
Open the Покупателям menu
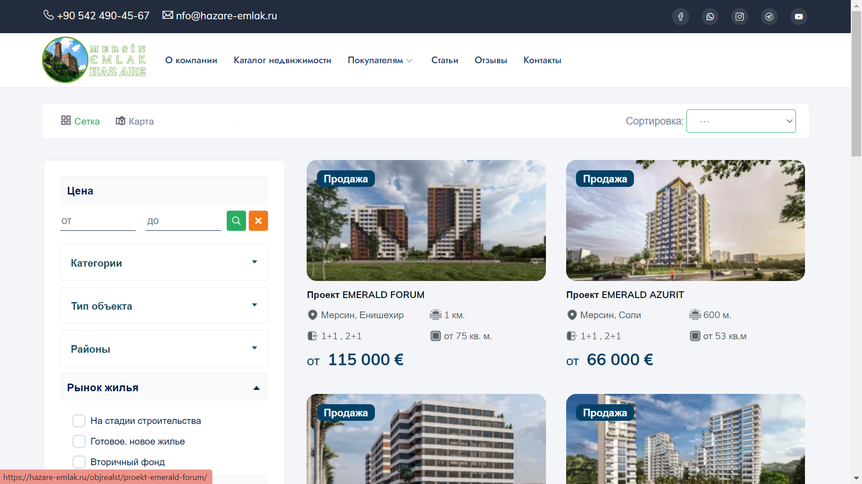(380, 60)
